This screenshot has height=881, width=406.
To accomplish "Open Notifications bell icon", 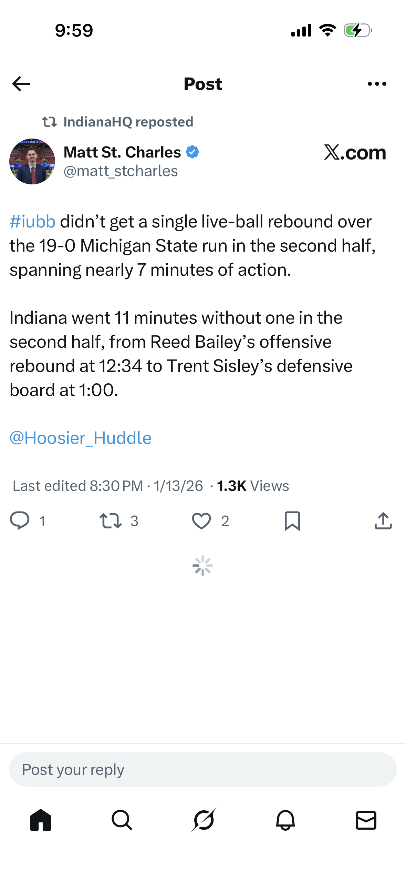I will pos(285,820).
